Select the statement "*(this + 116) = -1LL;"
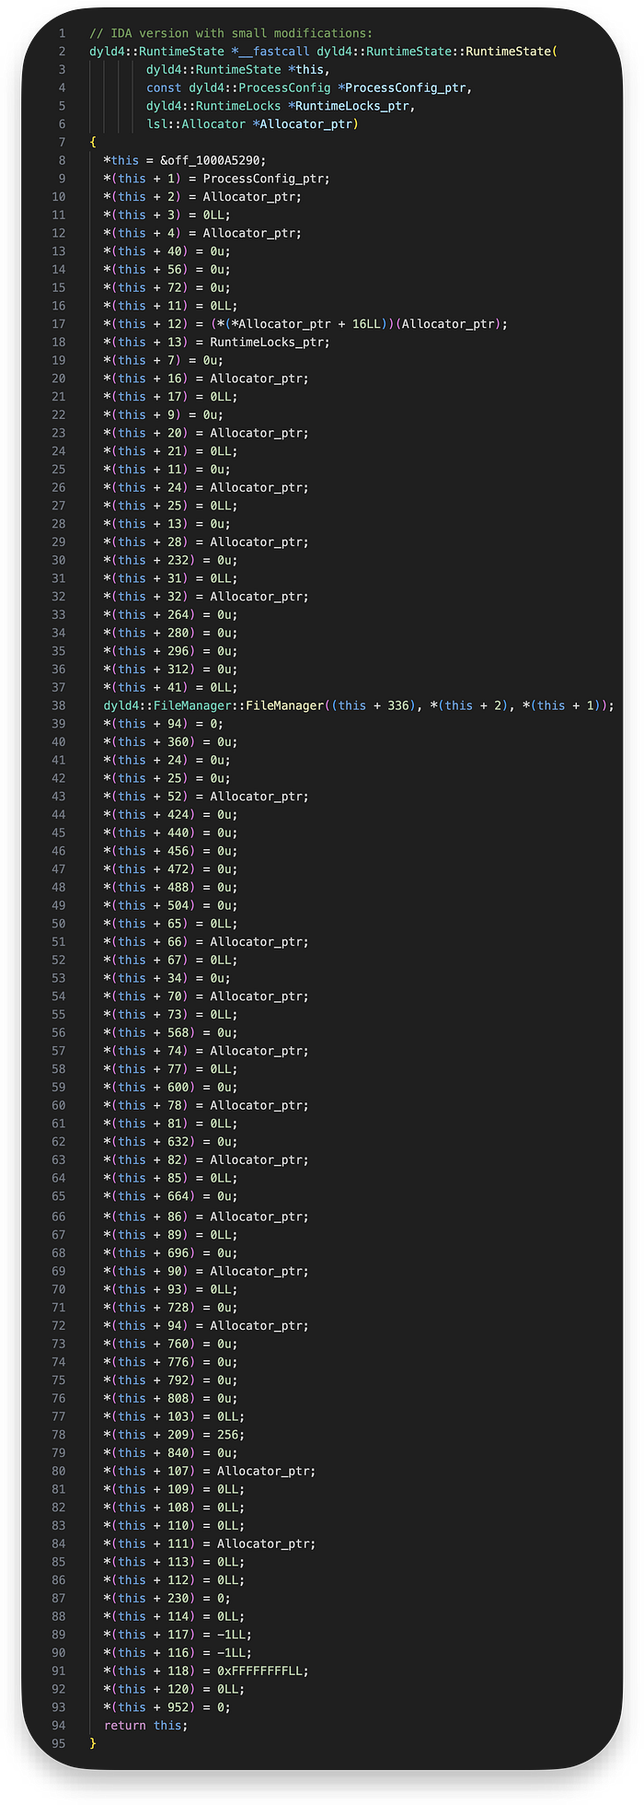The height and width of the screenshot is (1805, 644). click(178, 1654)
